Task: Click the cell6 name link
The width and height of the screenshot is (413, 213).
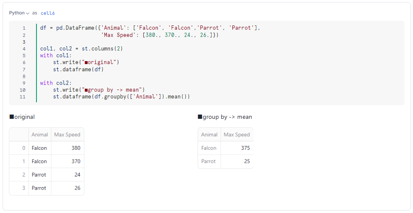Action: click(x=47, y=13)
